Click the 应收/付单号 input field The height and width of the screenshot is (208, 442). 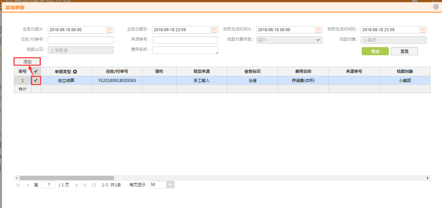(x=81, y=40)
